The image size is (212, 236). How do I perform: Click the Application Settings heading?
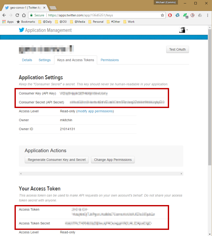[x=41, y=77]
